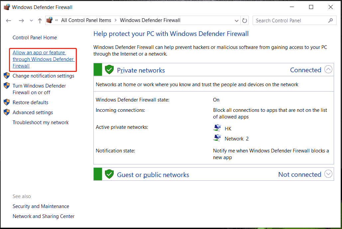Maximize the Windows Defender Firewall window
This screenshot has height=229, width=342.
[x=311, y=7]
